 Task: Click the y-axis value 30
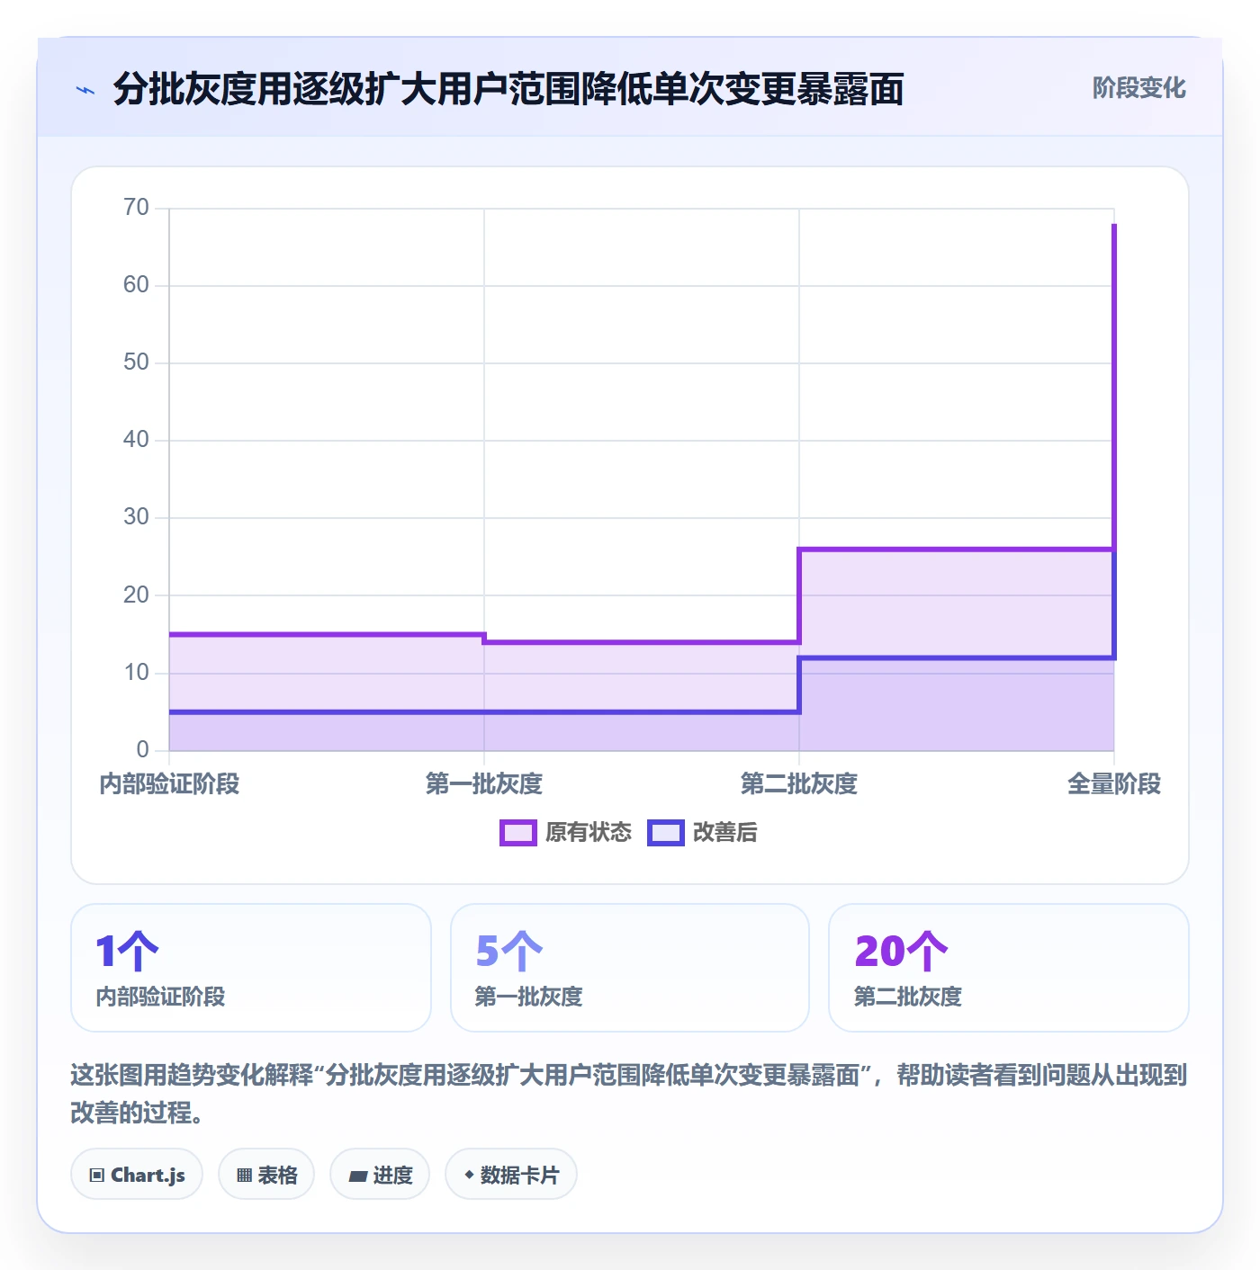(136, 517)
